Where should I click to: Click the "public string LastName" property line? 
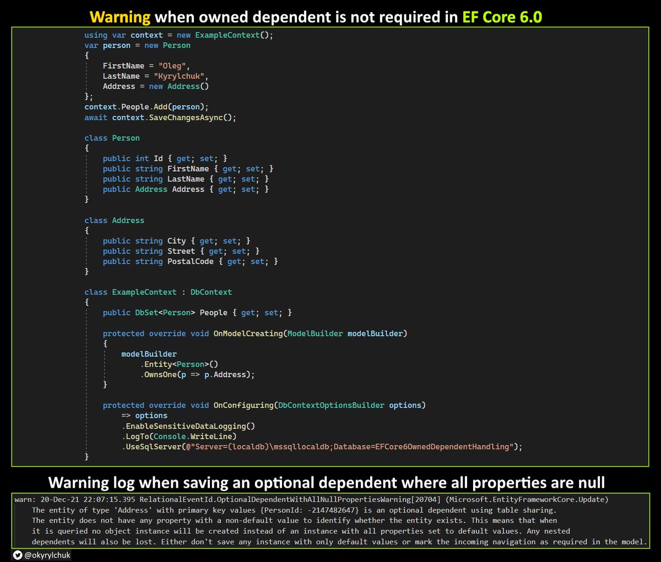coord(186,179)
